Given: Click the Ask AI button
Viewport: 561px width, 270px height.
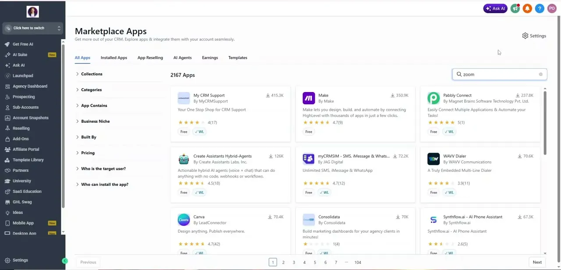Looking at the screenshot, I should [495, 8].
